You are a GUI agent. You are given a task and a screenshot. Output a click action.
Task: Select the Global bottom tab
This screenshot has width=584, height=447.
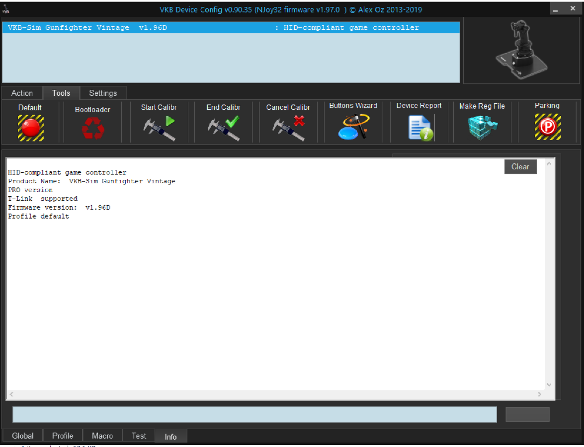pos(23,436)
